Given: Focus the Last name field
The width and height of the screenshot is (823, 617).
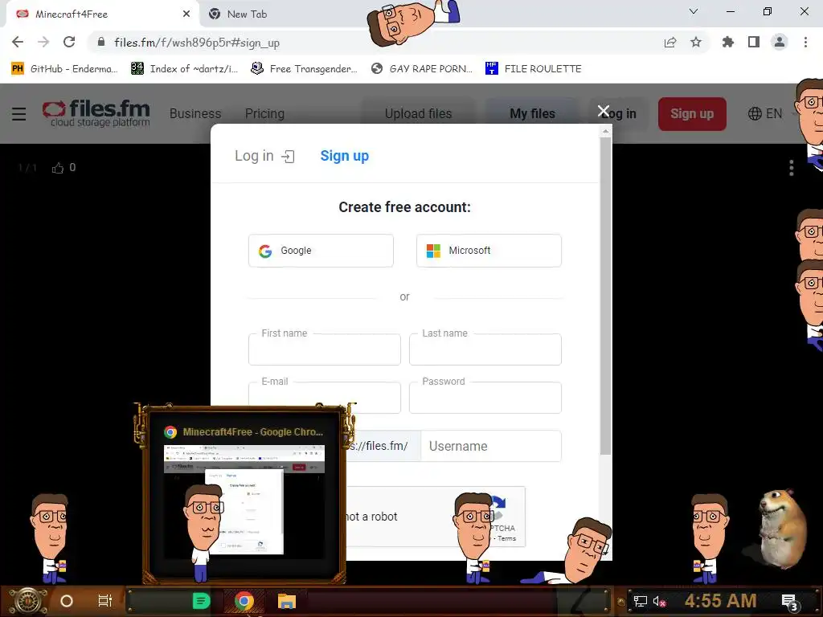Looking at the screenshot, I should (x=485, y=349).
